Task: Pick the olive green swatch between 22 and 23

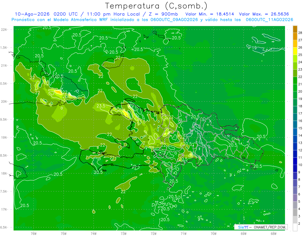Action: (295, 73)
